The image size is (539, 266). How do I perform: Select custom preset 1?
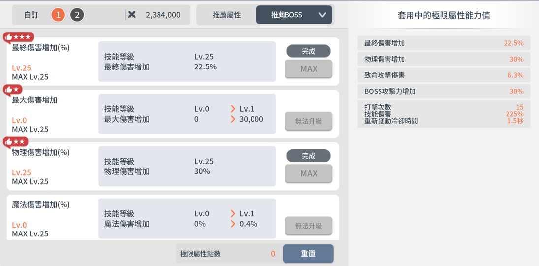58,15
